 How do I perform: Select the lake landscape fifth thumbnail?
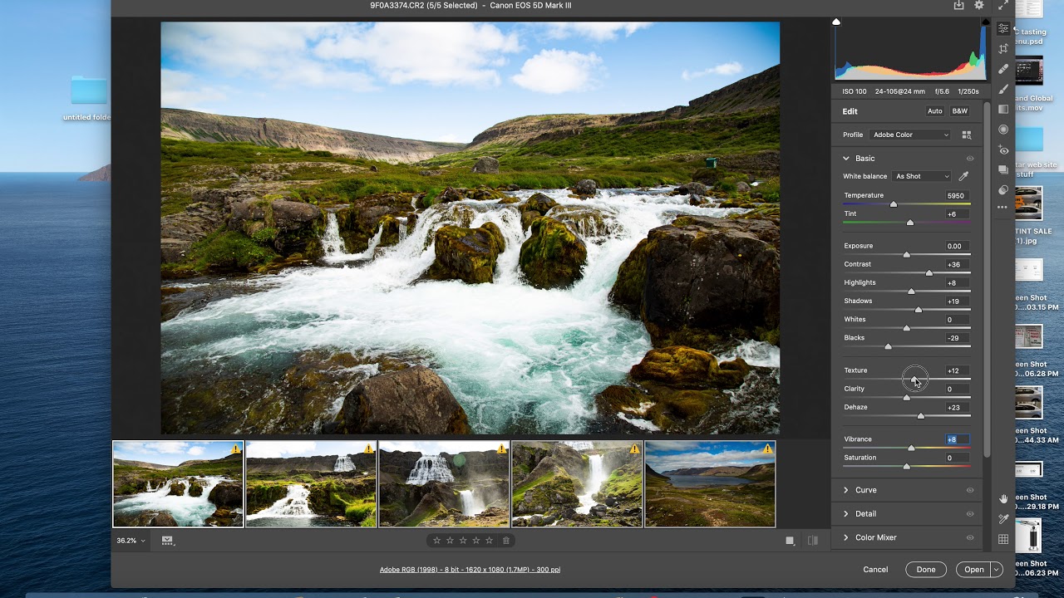[710, 484]
